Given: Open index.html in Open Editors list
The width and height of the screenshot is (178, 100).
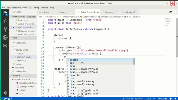Looking at the screenshot, I should 23,34.
